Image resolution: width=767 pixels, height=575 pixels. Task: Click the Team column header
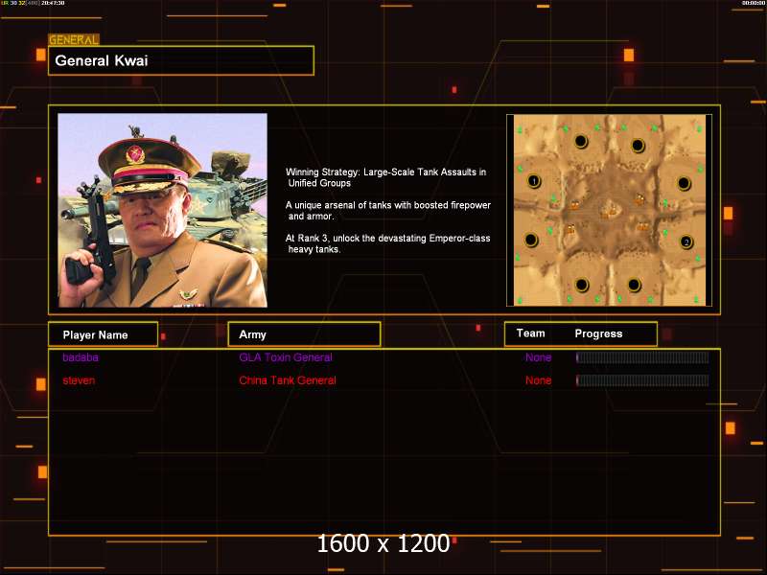pyautogui.click(x=531, y=333)
